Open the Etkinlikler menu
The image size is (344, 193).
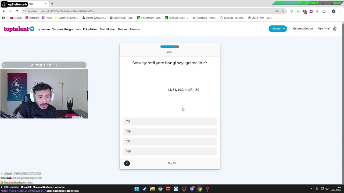coord(90,29)
